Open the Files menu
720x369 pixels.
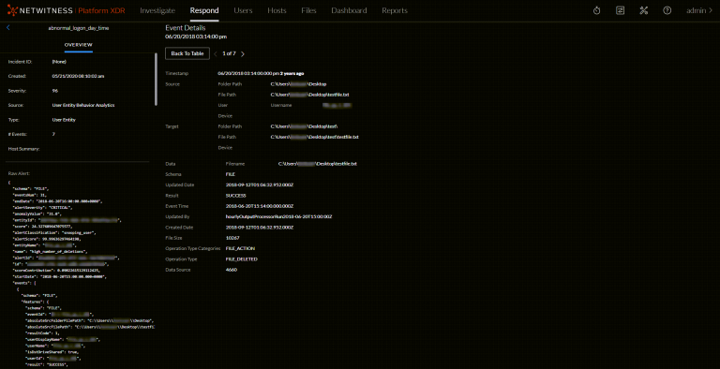[308, 10]
